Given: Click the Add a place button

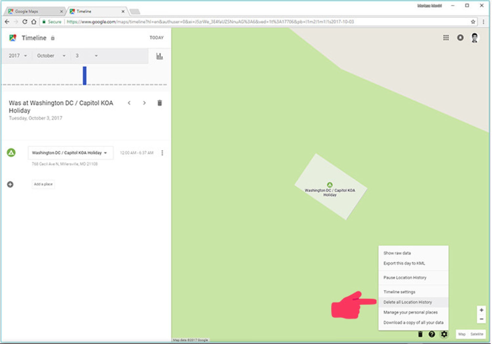Looking at the screenshot, I should [x=43, y=184].
